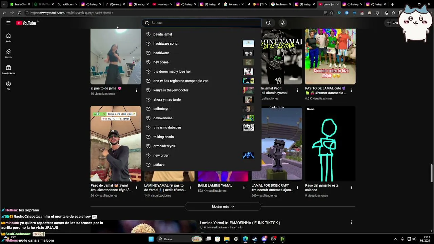Open Steam from the taskbar

pos(255,239)
